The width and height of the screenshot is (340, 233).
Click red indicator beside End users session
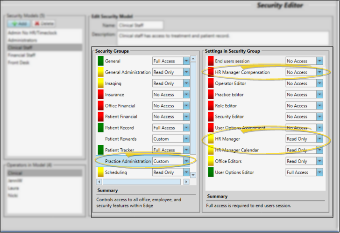210,61
